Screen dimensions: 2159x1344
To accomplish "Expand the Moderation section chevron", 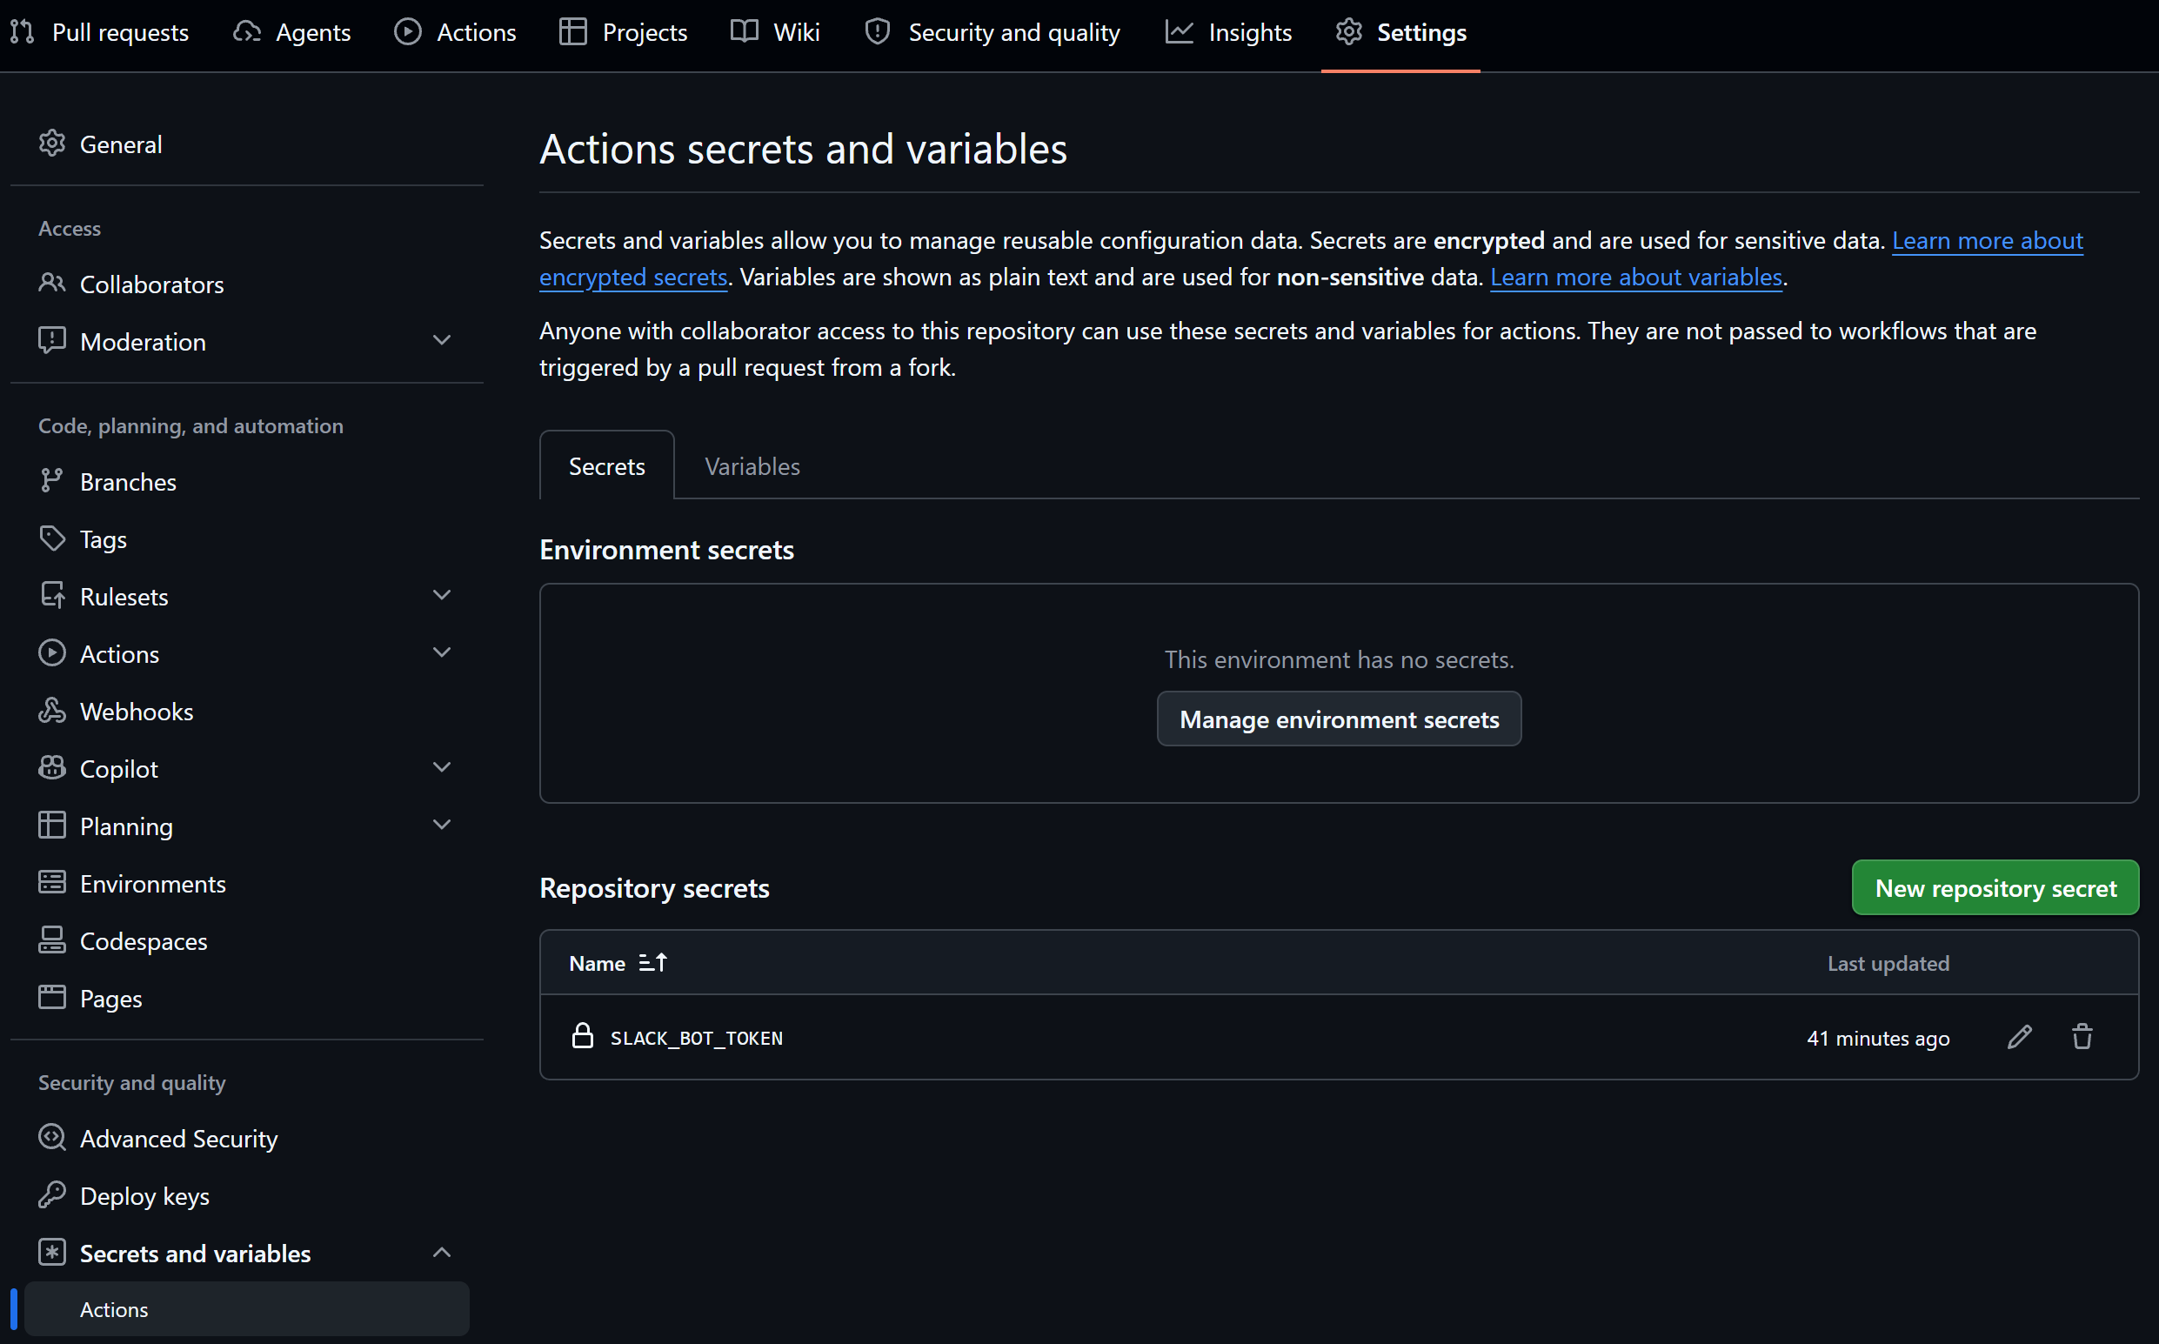I will [x=442, y=341].
